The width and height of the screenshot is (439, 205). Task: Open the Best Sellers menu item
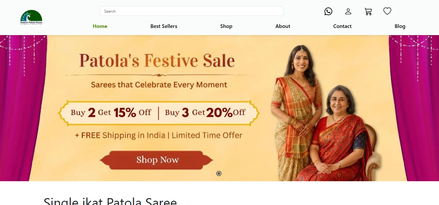(164, 26)
